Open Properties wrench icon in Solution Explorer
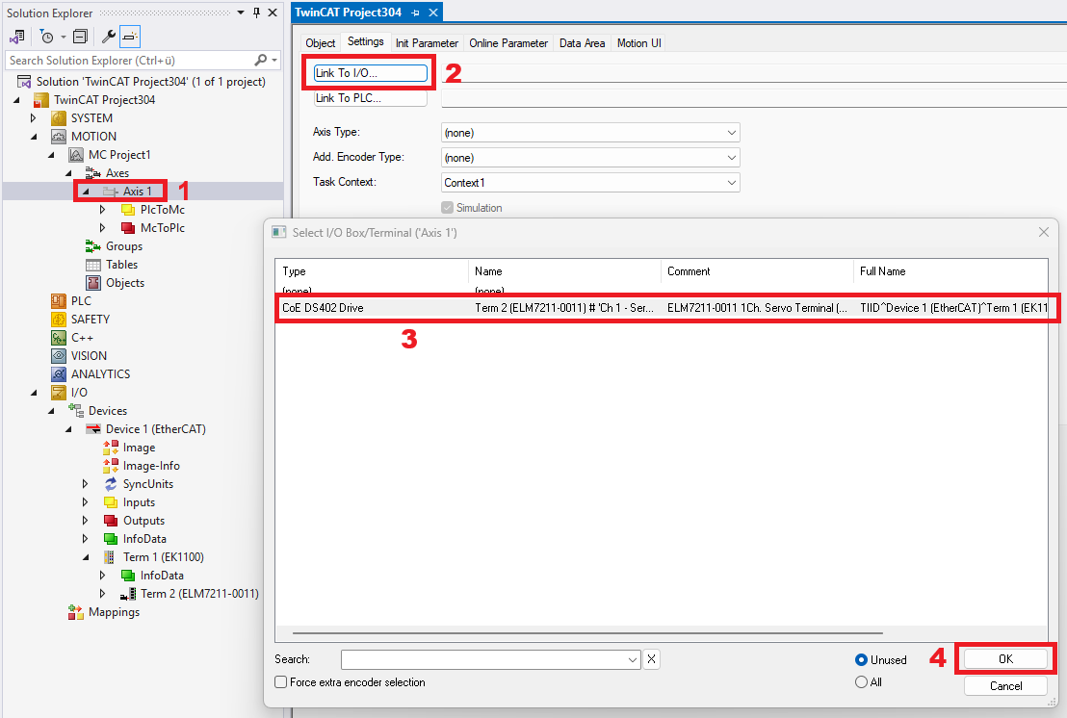This screenshot has width=1067, height=718. pyautogui.click(x=108, y=37)
